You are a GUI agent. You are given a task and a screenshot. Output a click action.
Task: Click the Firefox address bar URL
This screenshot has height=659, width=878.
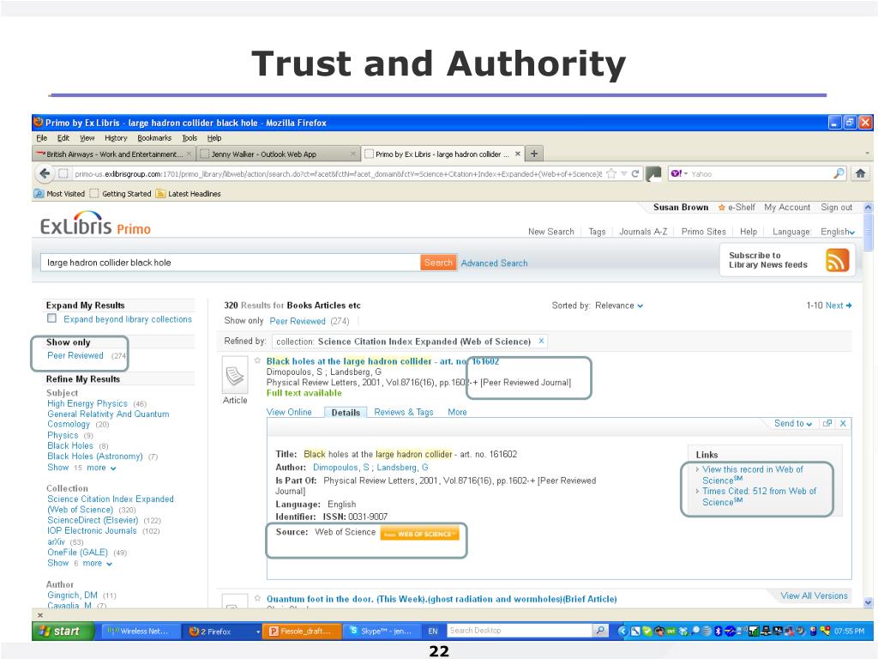(x=337, y=173)
